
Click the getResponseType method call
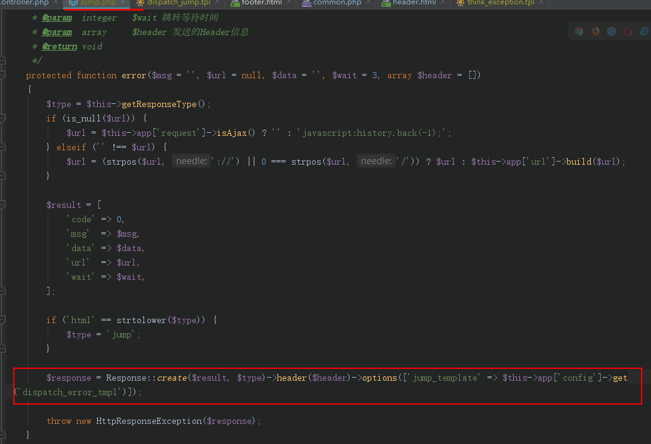pos(159,104)
